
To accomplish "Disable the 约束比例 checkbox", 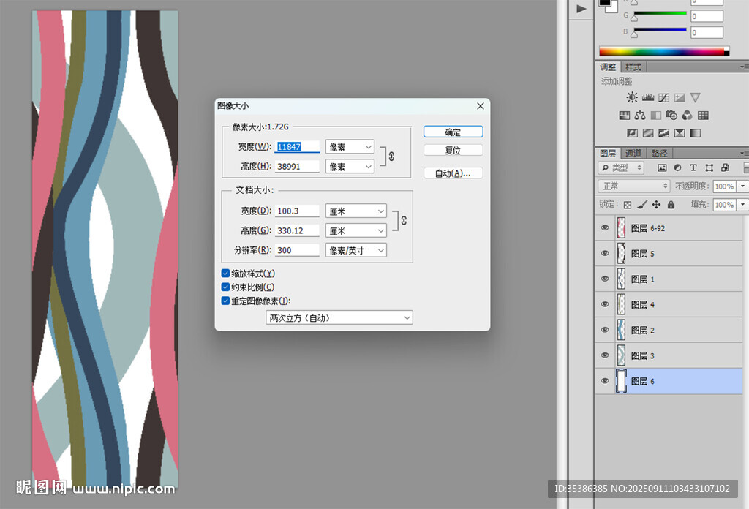I will pyautogui.click(x=225, y=287).
